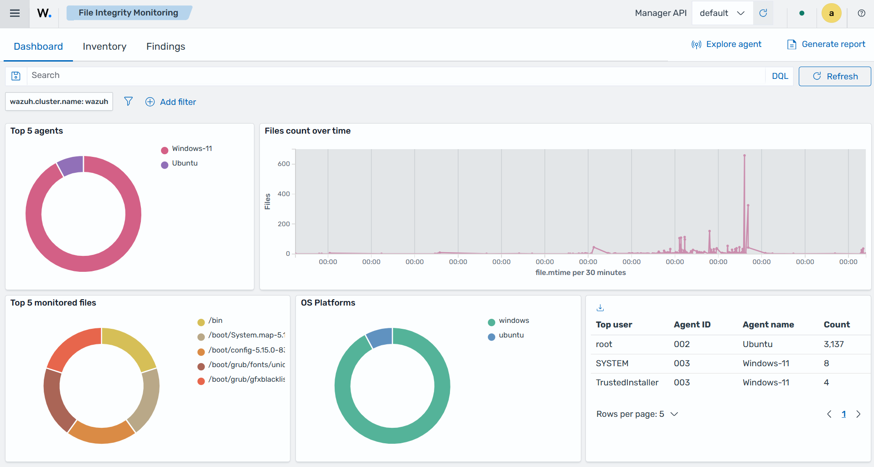Refresh the Manager API selection icon
The image size is (874, 467).
[763, 13]
